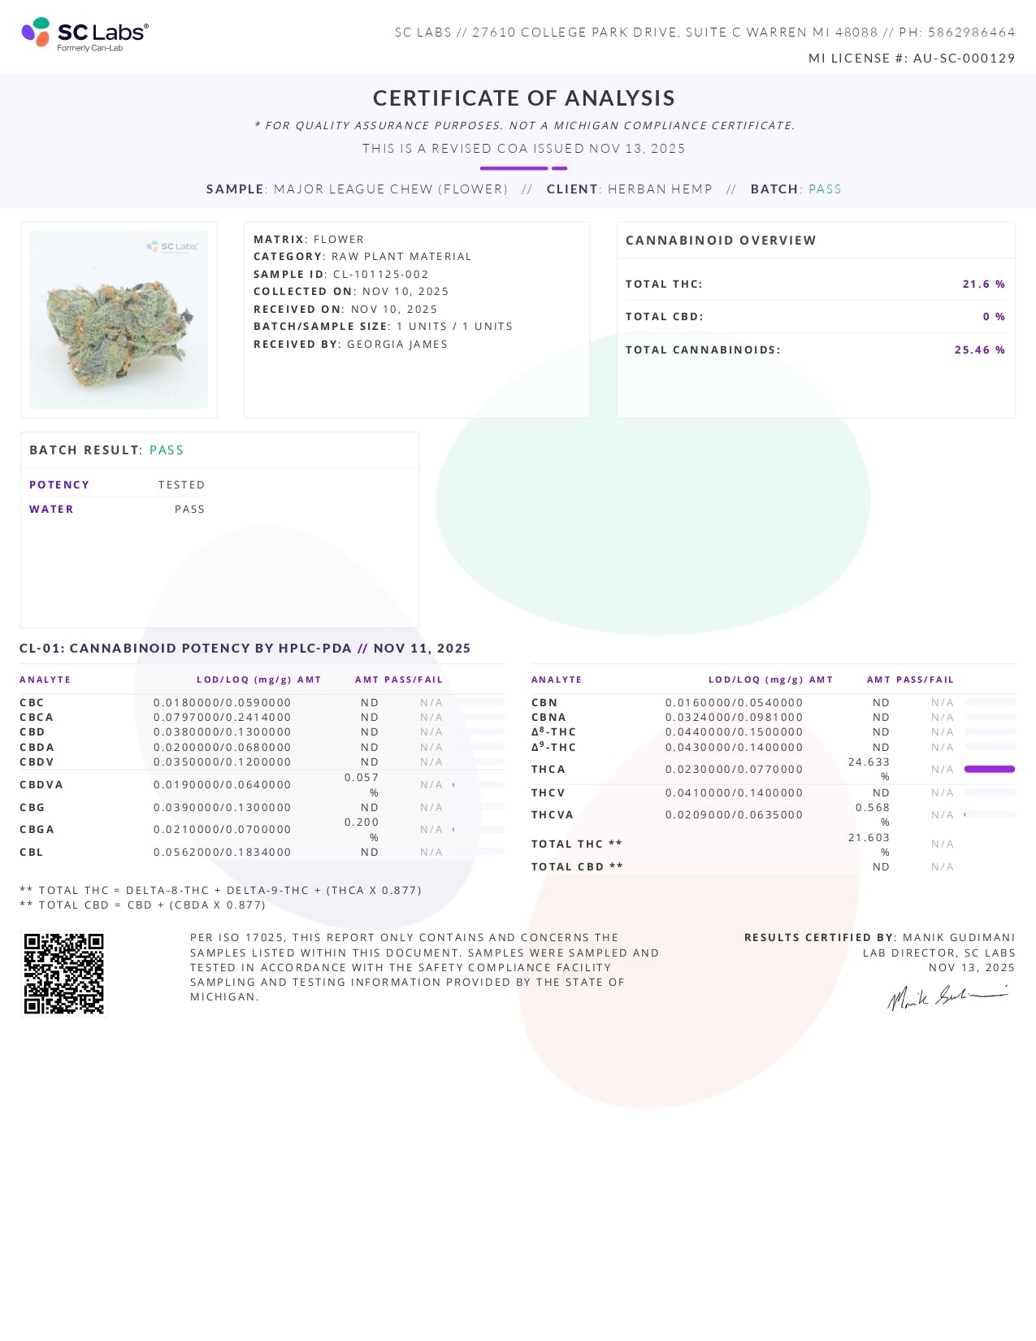This screenshot has width=1036, height=1341.
Task: Click the CBDVA row in potency table
Action: coord(41,785)
